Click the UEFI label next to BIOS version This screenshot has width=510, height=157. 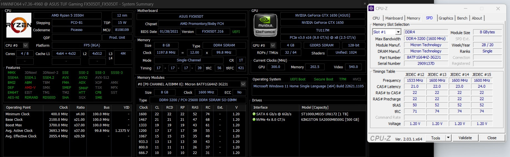tap(236, 32)
